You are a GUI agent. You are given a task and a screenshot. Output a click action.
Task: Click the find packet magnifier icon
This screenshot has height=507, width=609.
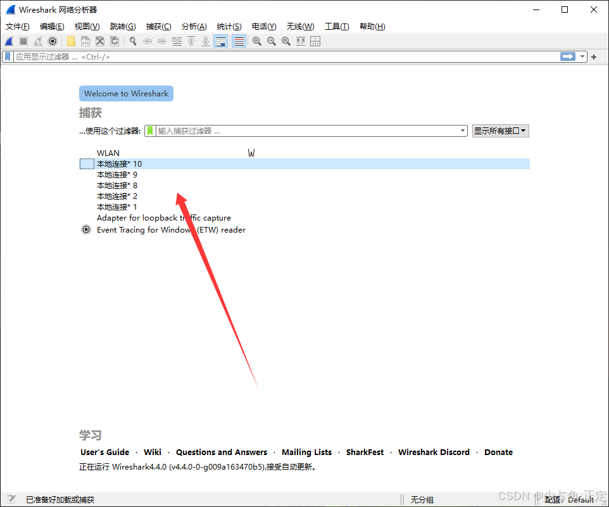coord(133,41)
